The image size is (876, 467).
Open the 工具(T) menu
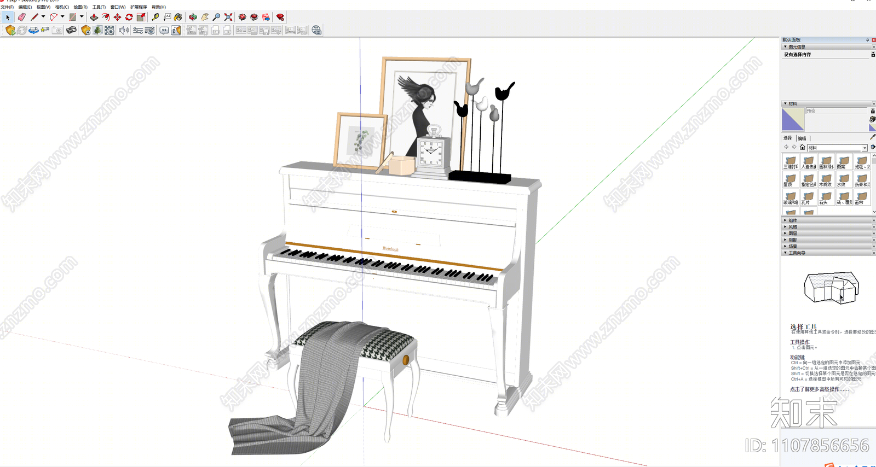point(99,7)
